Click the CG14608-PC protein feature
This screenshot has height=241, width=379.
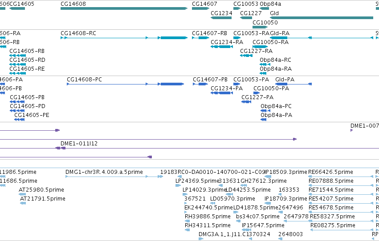[x=126, y=84]
